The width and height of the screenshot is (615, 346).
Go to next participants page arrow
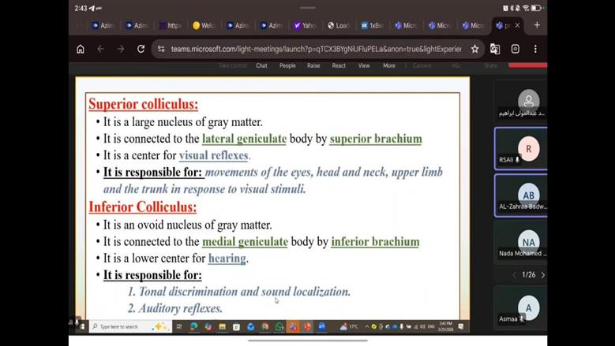pyautogui.click(x=543, y=275)
